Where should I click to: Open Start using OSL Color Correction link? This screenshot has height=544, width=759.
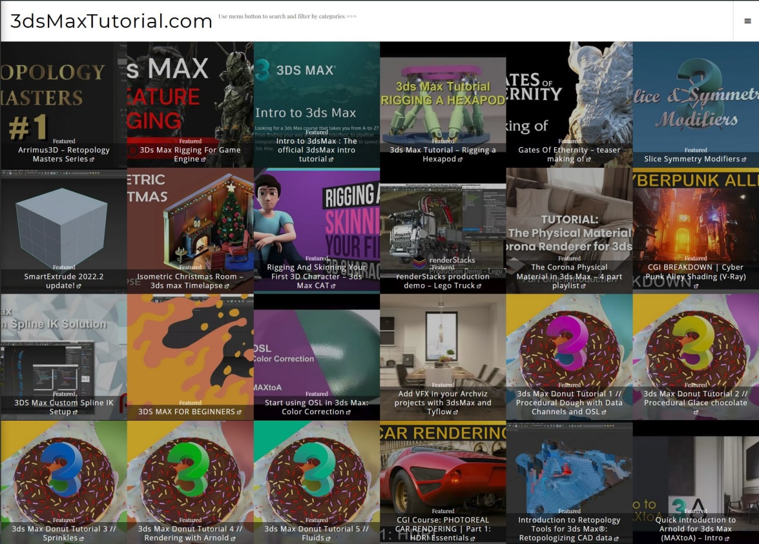point(317,407)
